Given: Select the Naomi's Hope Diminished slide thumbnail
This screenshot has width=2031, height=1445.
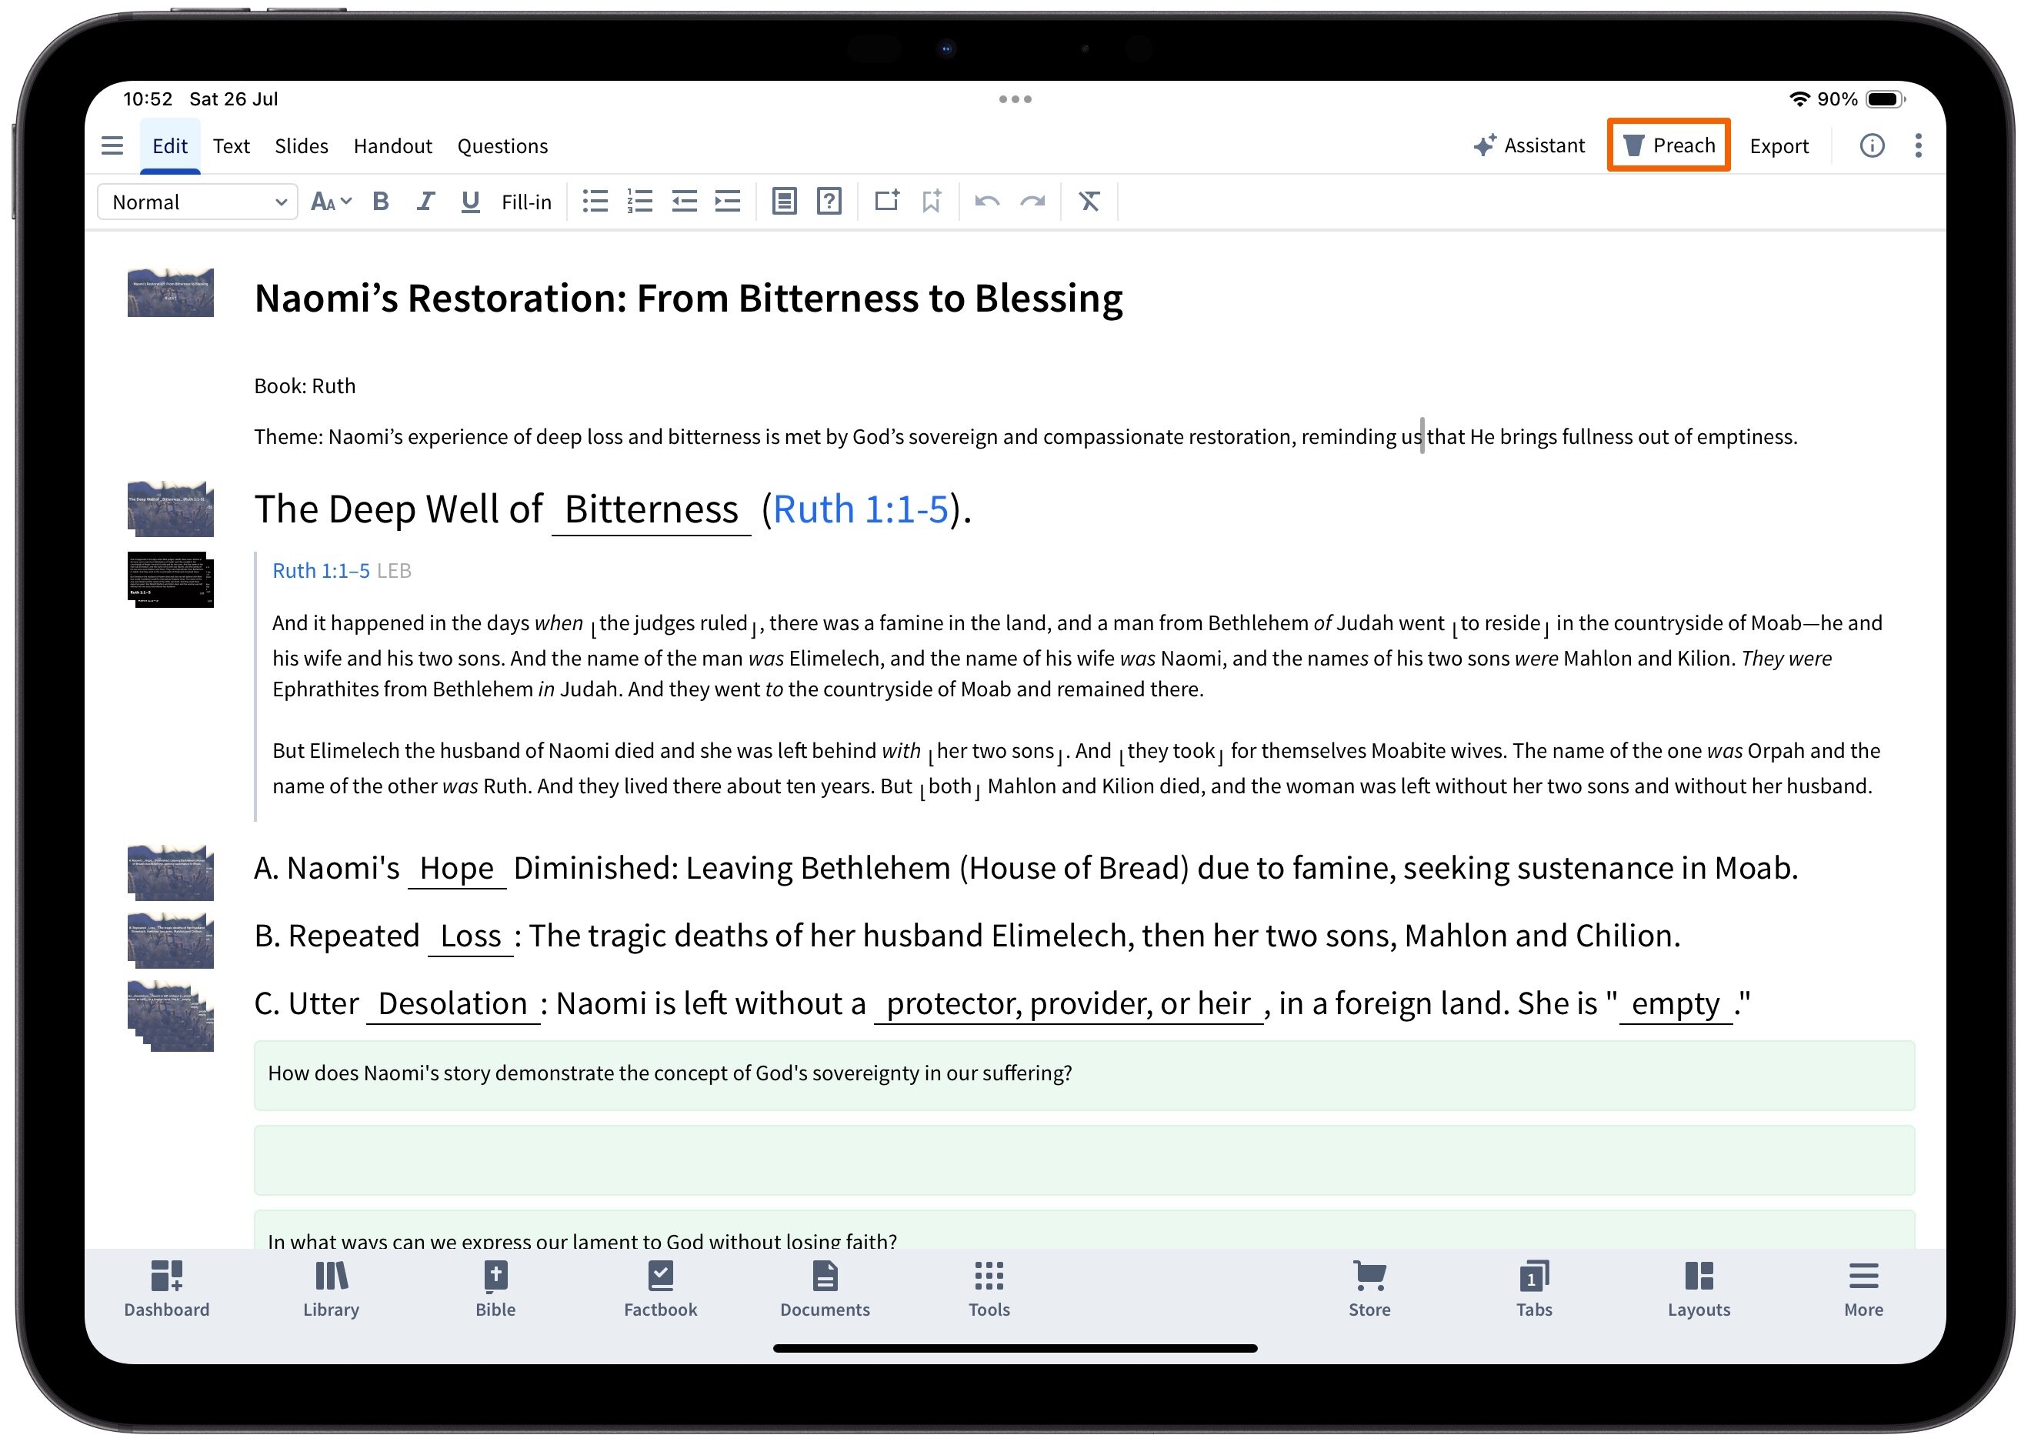Looking at the screenshot, I should (170, 873).
